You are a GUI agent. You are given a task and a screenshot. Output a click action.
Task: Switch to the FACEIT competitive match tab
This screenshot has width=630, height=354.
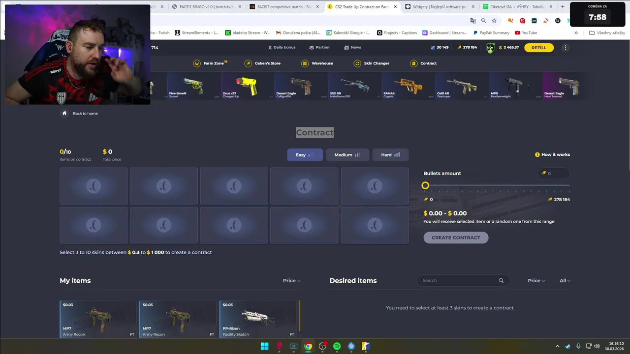tap(284, 7)
